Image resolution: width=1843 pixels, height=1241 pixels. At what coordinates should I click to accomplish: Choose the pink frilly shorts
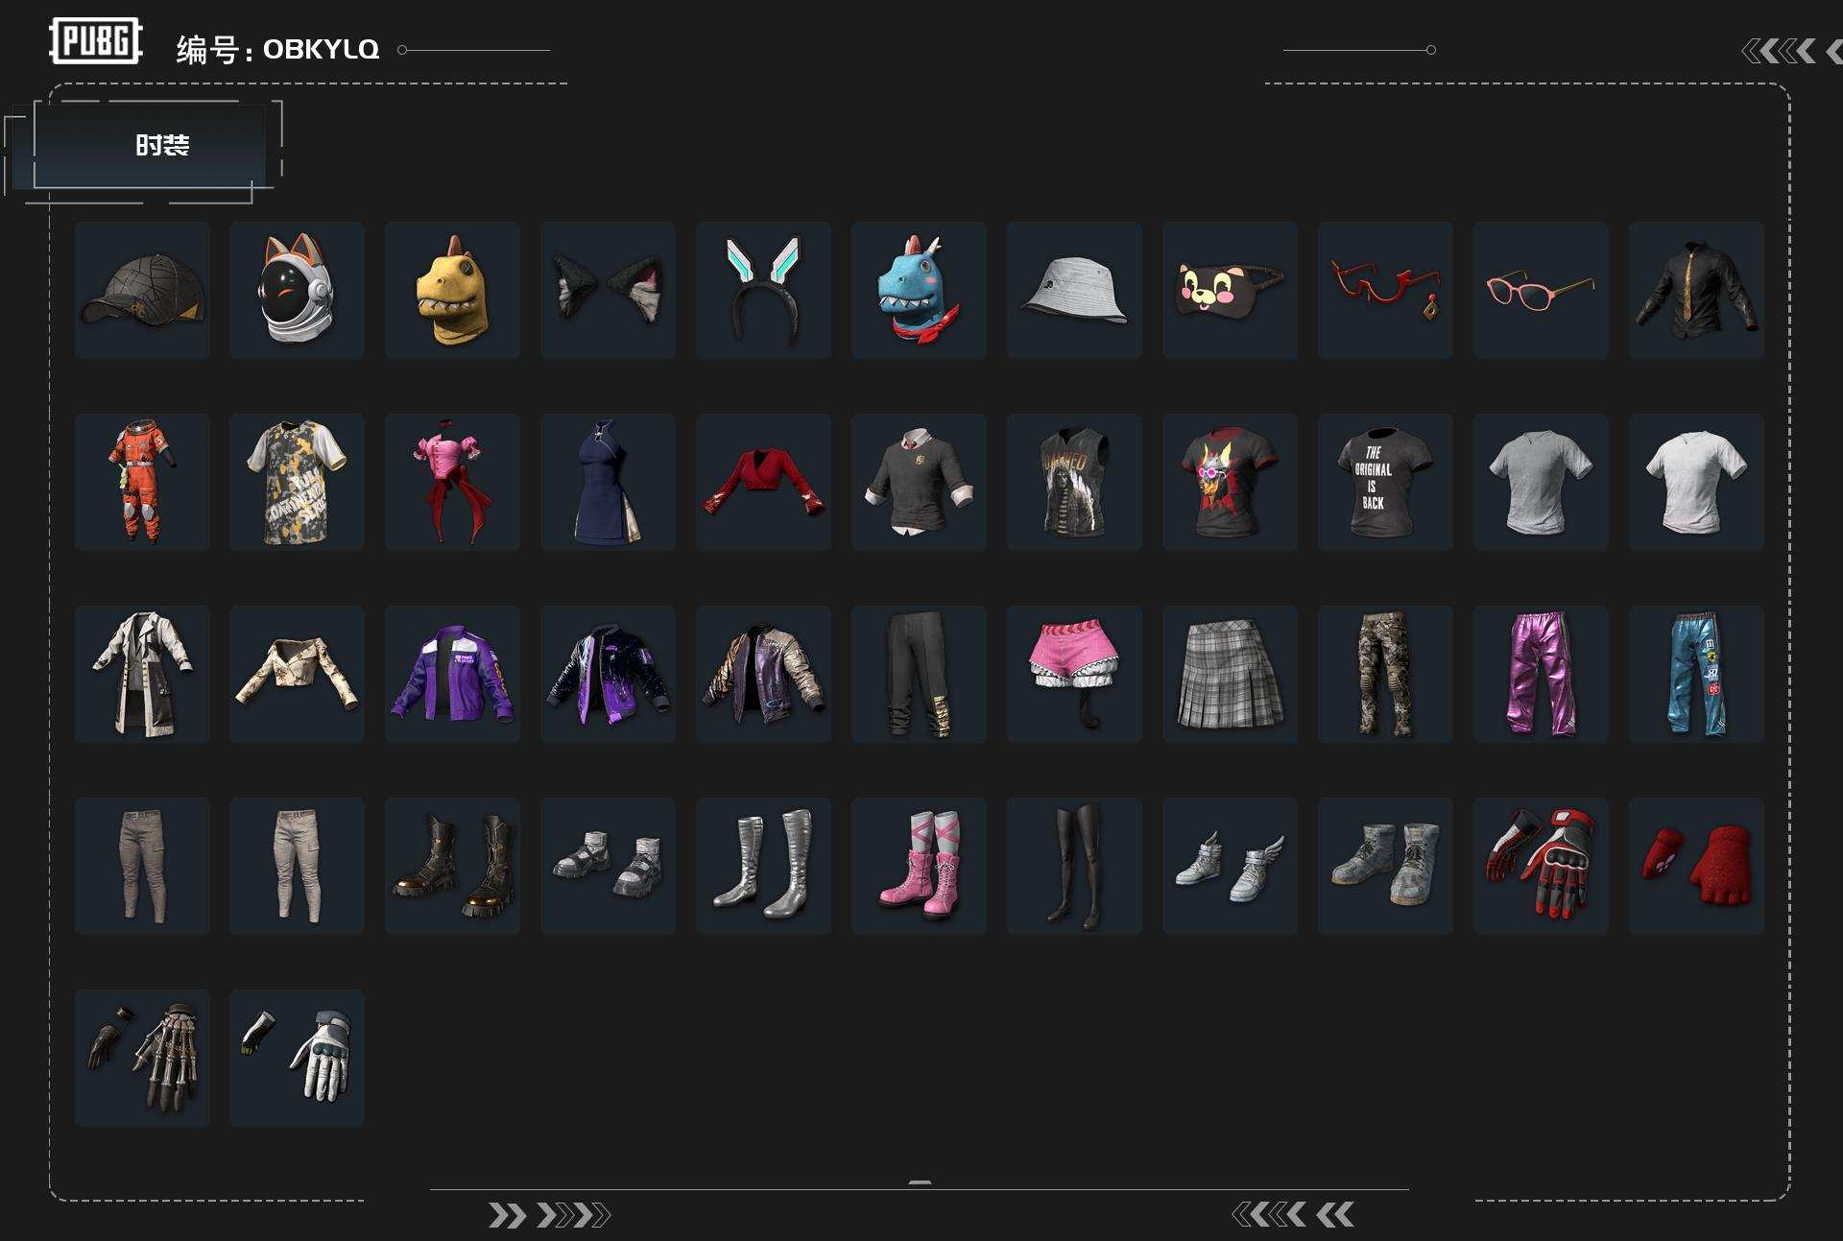coord(1074,674)
